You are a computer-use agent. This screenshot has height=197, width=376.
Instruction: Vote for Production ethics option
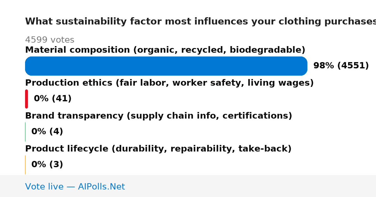[169, 83]
